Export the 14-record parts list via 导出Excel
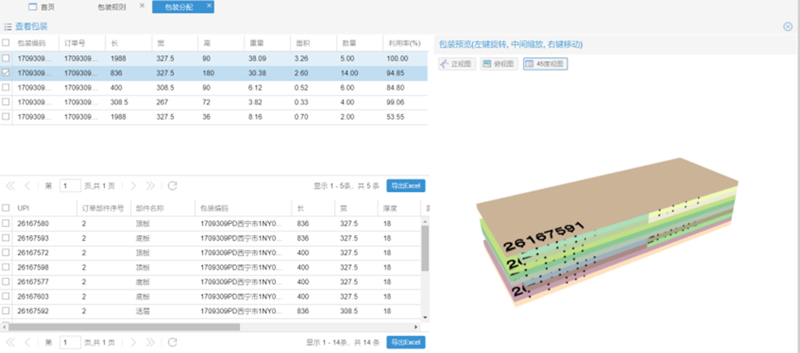Viewport: 800px width, 353px height. pyautogui.click(x=406, y=343)
